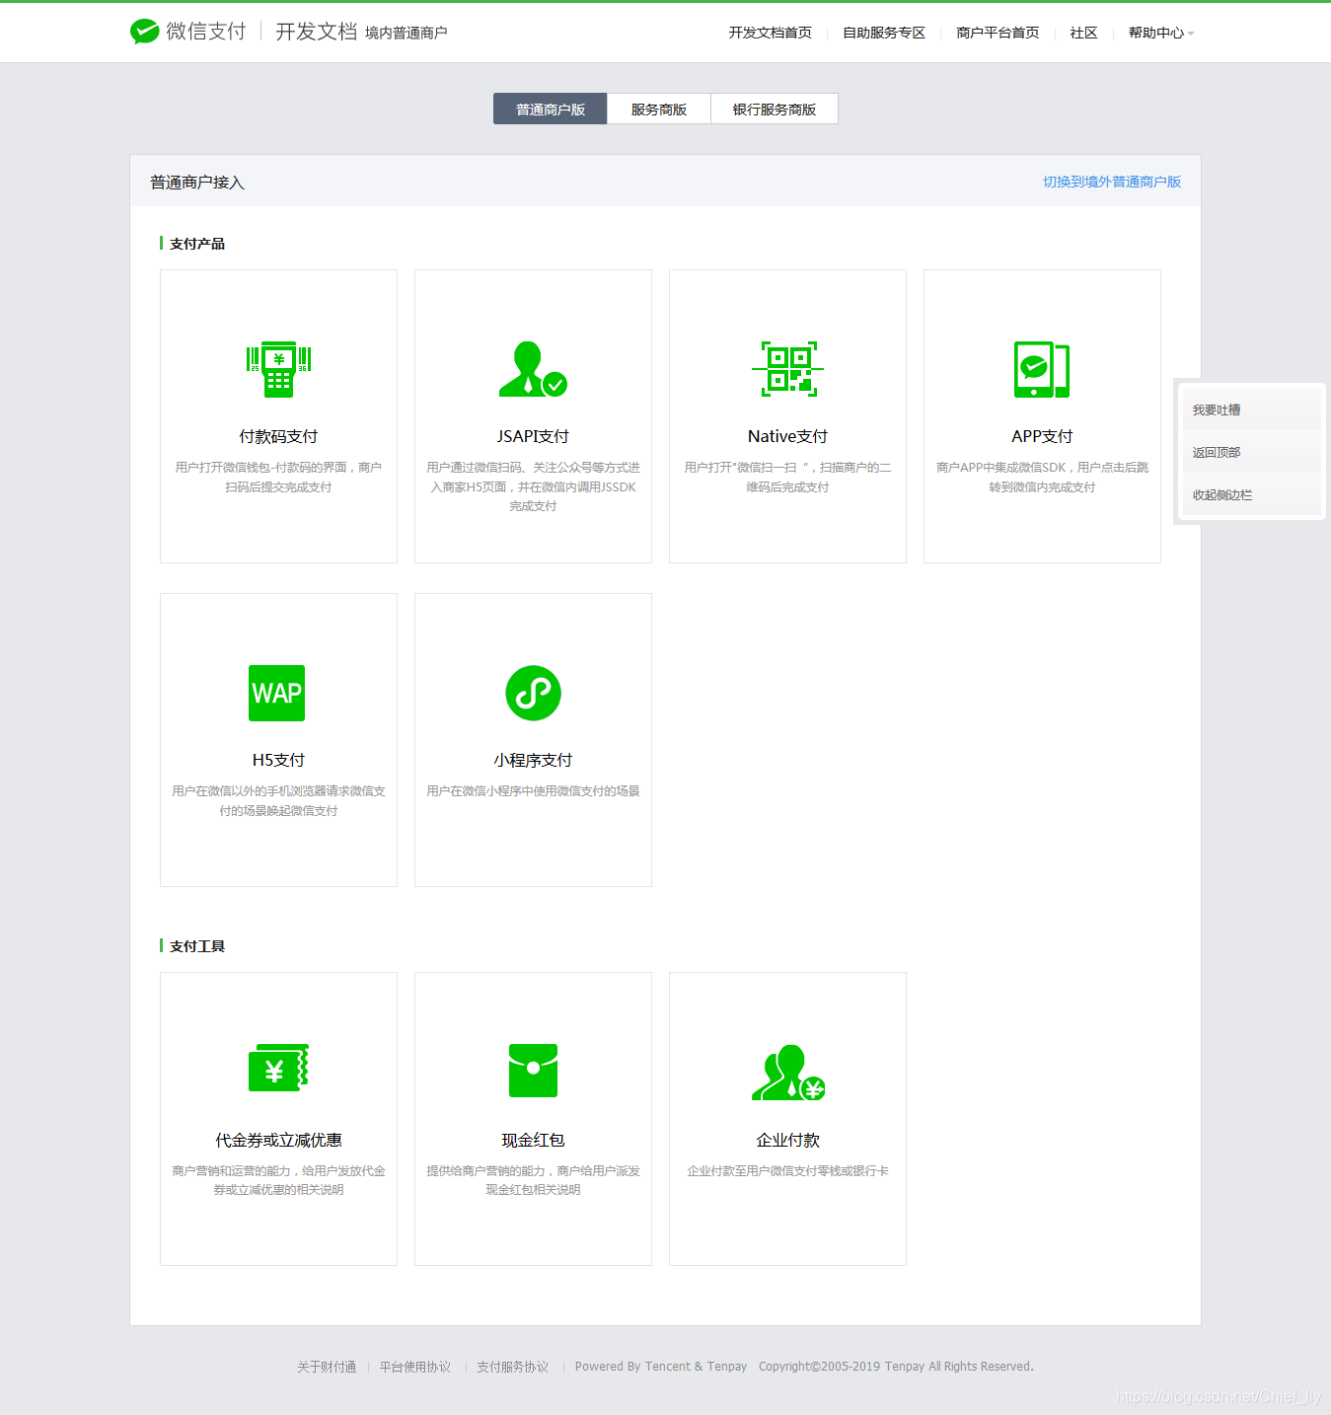Switch to the 服务商版 tab
Viewport: 1331px width, 1415px height.
659,109
